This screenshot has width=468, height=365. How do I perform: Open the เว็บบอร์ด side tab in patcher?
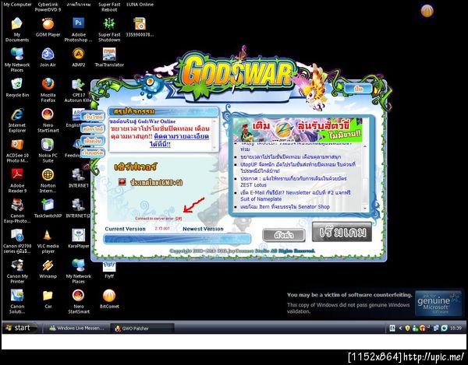point(93,153)
